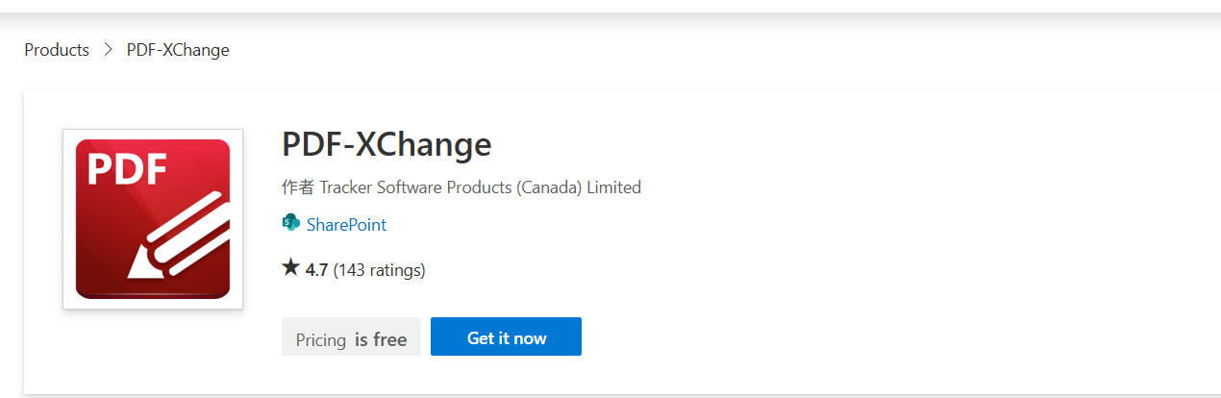Click the black star rating icon
The width and height of the screenshot is (1221, 398).
[x=290, y=268]
